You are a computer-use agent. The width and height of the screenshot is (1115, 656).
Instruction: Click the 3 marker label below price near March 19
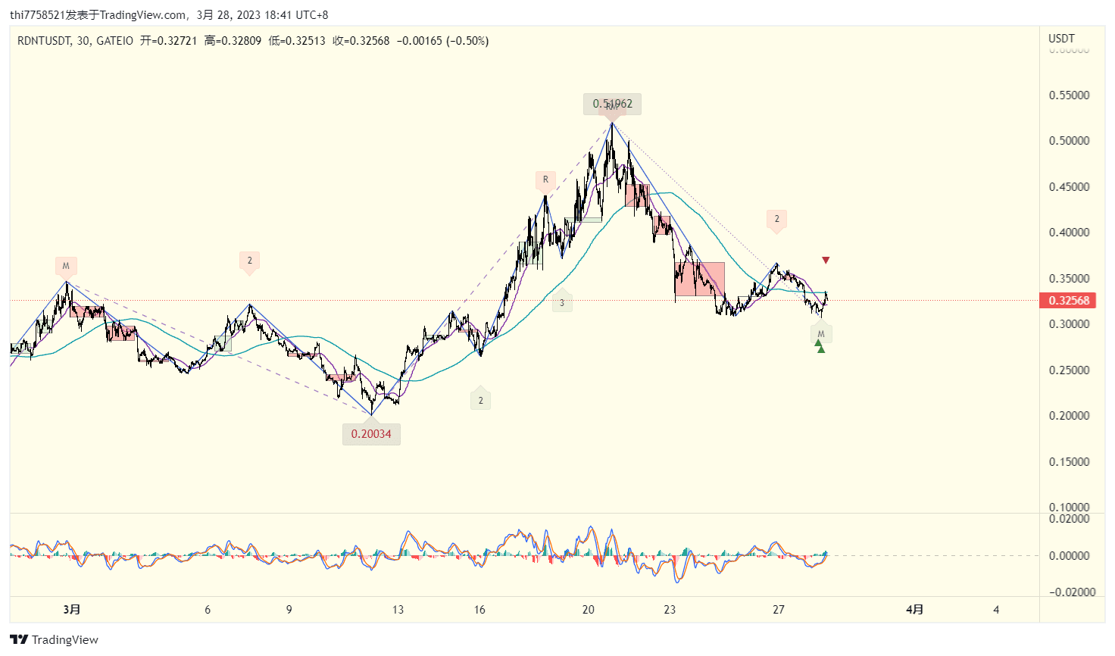point(562,303)
